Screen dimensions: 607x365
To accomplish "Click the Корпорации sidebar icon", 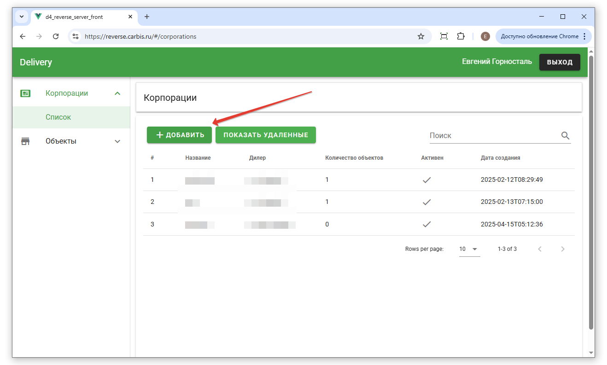I will [x=25, y=93].
